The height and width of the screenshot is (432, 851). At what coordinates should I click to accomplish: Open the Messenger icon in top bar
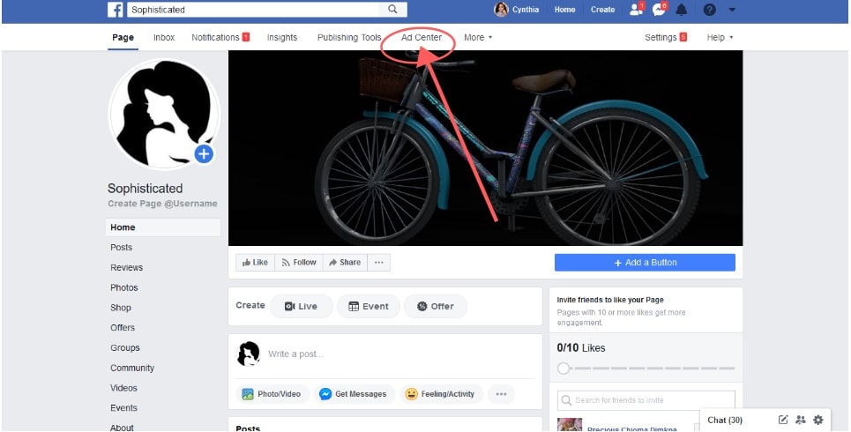[x=659, y=9]
